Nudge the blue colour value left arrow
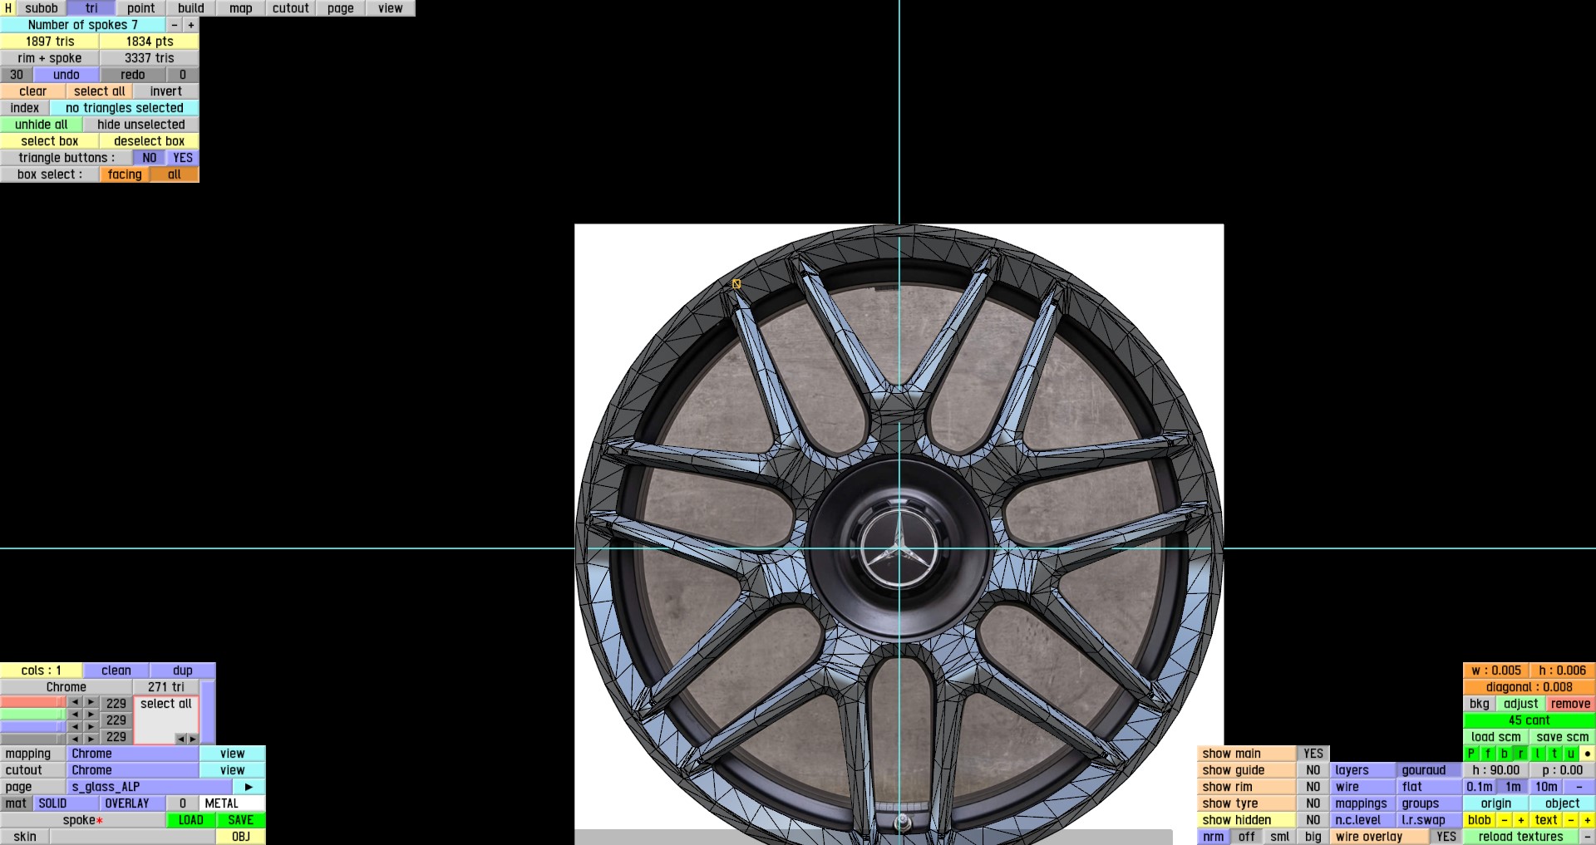Screen dimensions: 1596x845 point(75,726)
